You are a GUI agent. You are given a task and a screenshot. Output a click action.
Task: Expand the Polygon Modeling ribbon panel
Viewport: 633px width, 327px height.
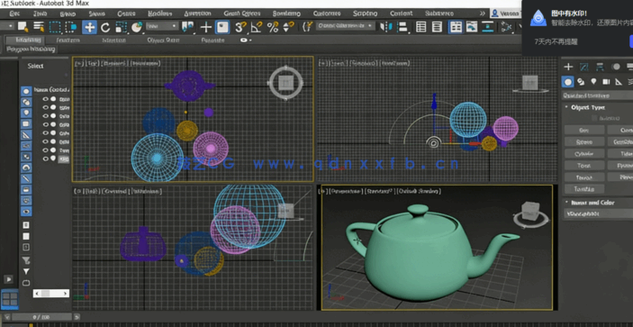(31, 50)
